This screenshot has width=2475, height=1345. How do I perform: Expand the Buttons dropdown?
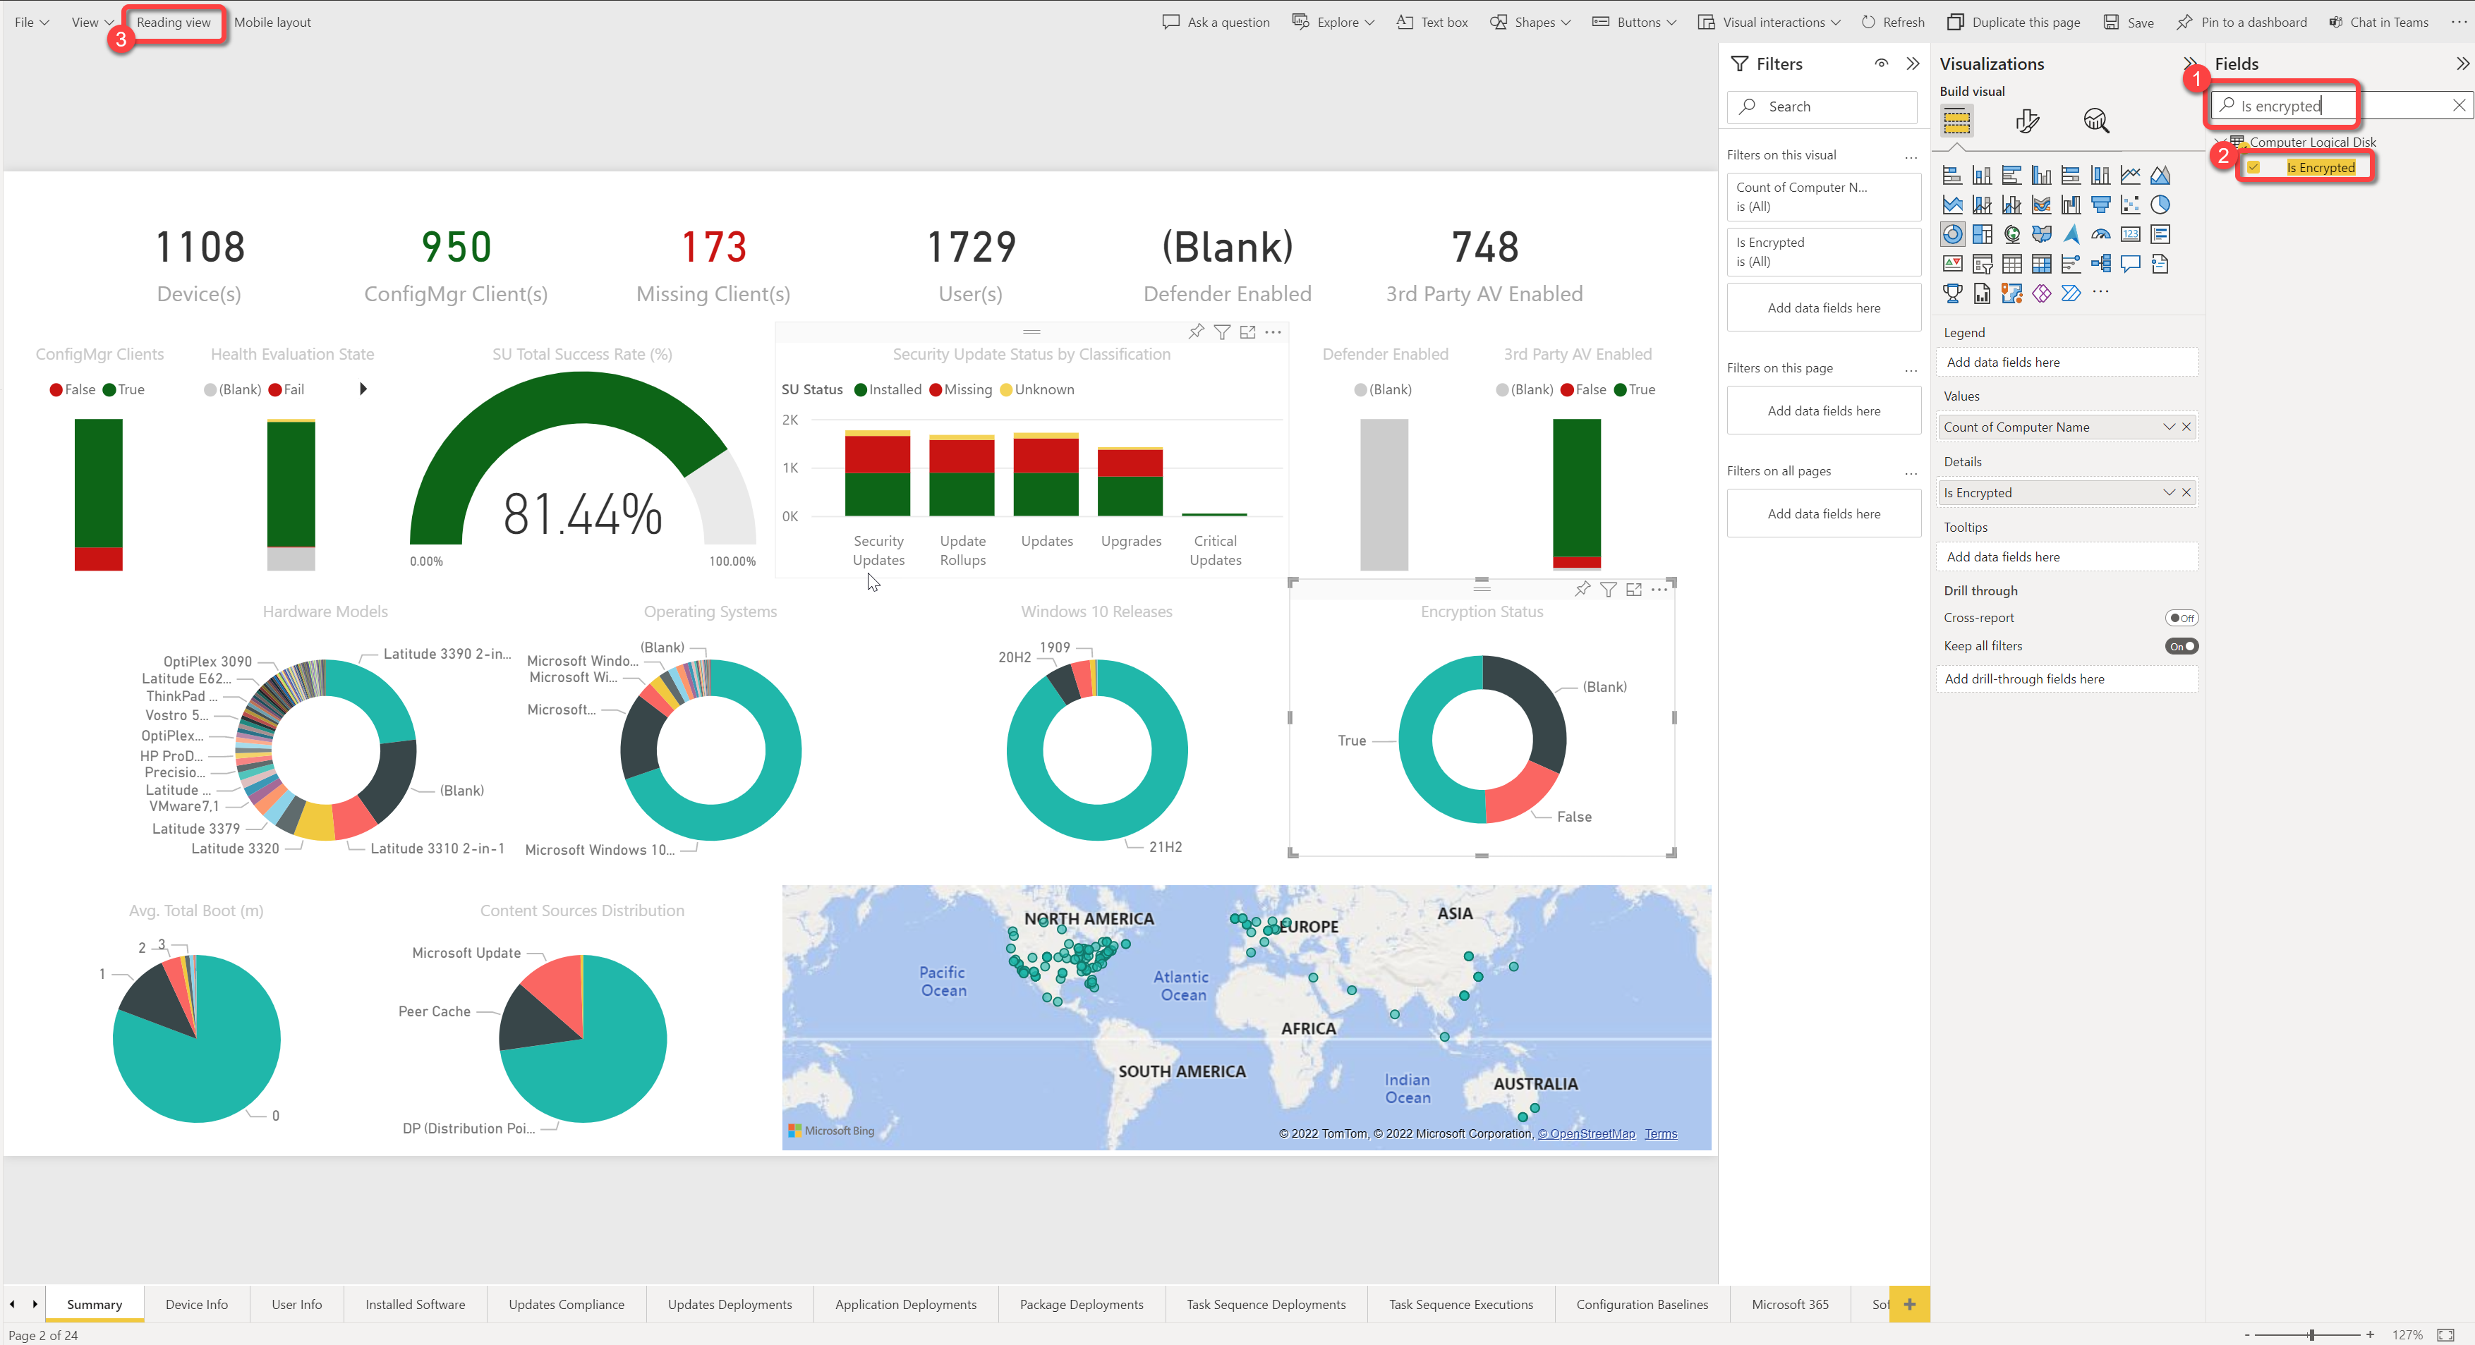(x=1634, y=22)
